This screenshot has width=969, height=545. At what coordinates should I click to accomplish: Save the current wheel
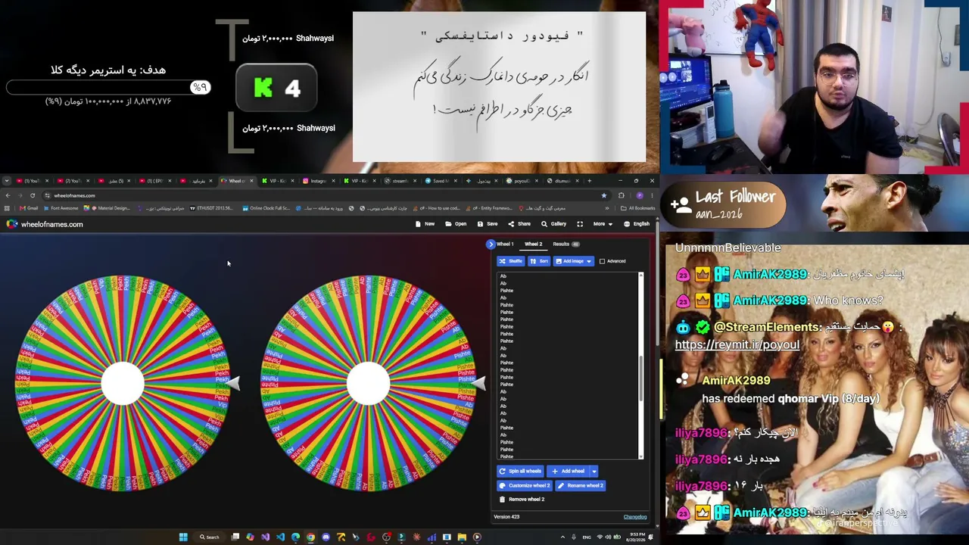[x=488, y=224]
